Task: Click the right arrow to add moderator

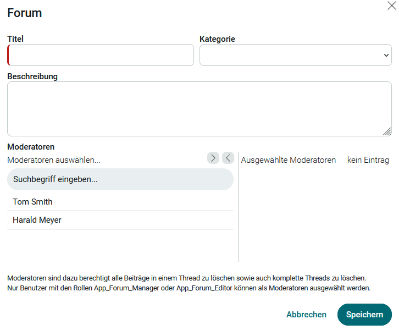Action: tap(213, 158)
